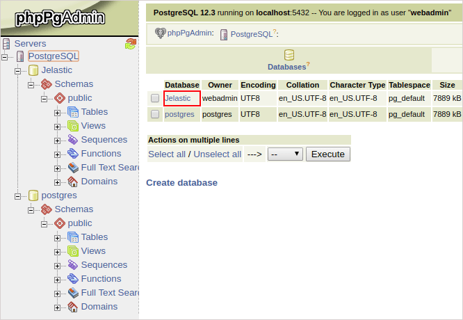Select PostgreSQL server in the tree
463x320 pixels.
click(54, 56)
